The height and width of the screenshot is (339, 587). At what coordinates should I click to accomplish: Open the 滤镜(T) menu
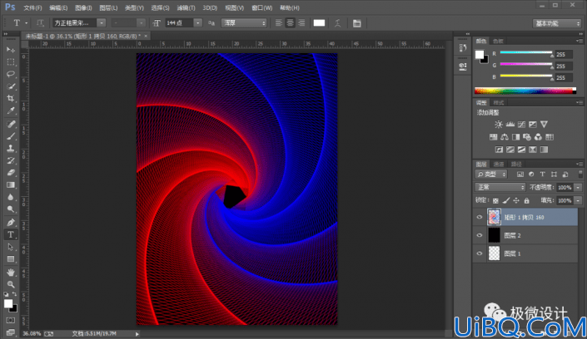[186, 7]
